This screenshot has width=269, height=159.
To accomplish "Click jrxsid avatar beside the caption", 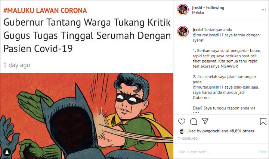I will (183, 32).
